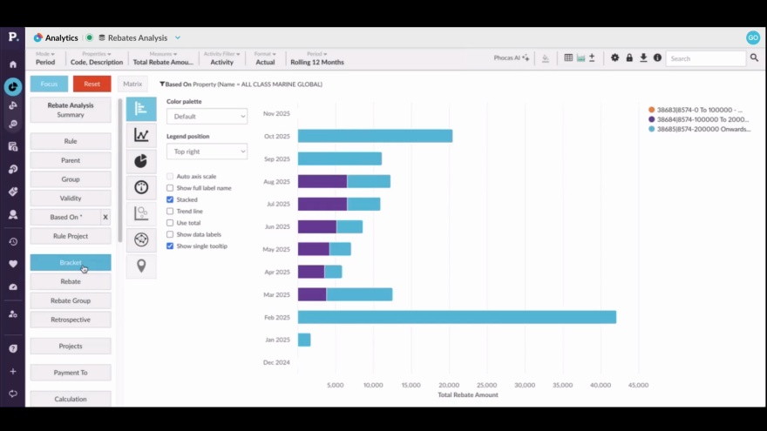Viewport: 767px width, 431px height.
Task: Click the settings gear icon in toolbar
Action: tap(614, 57)
